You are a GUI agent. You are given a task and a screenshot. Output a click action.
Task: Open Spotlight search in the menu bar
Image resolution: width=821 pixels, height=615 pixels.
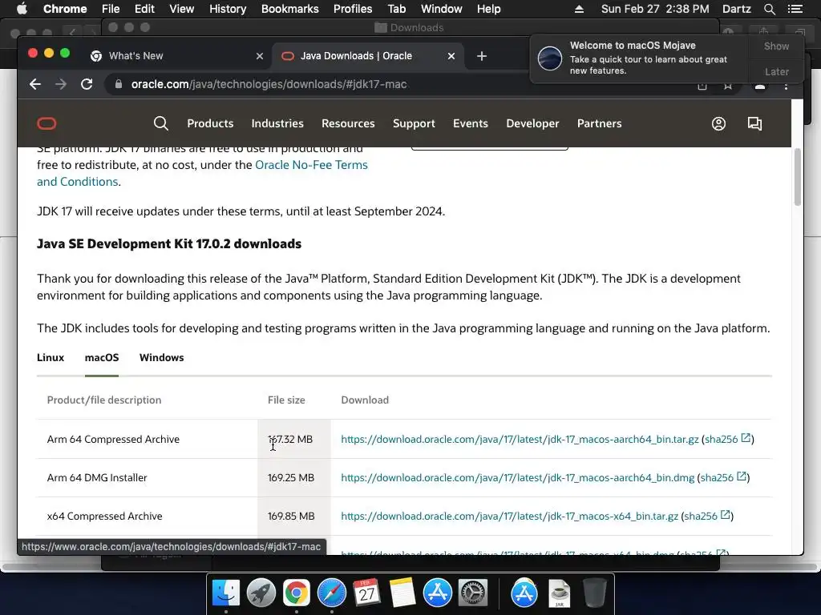[x=769, y=9]
